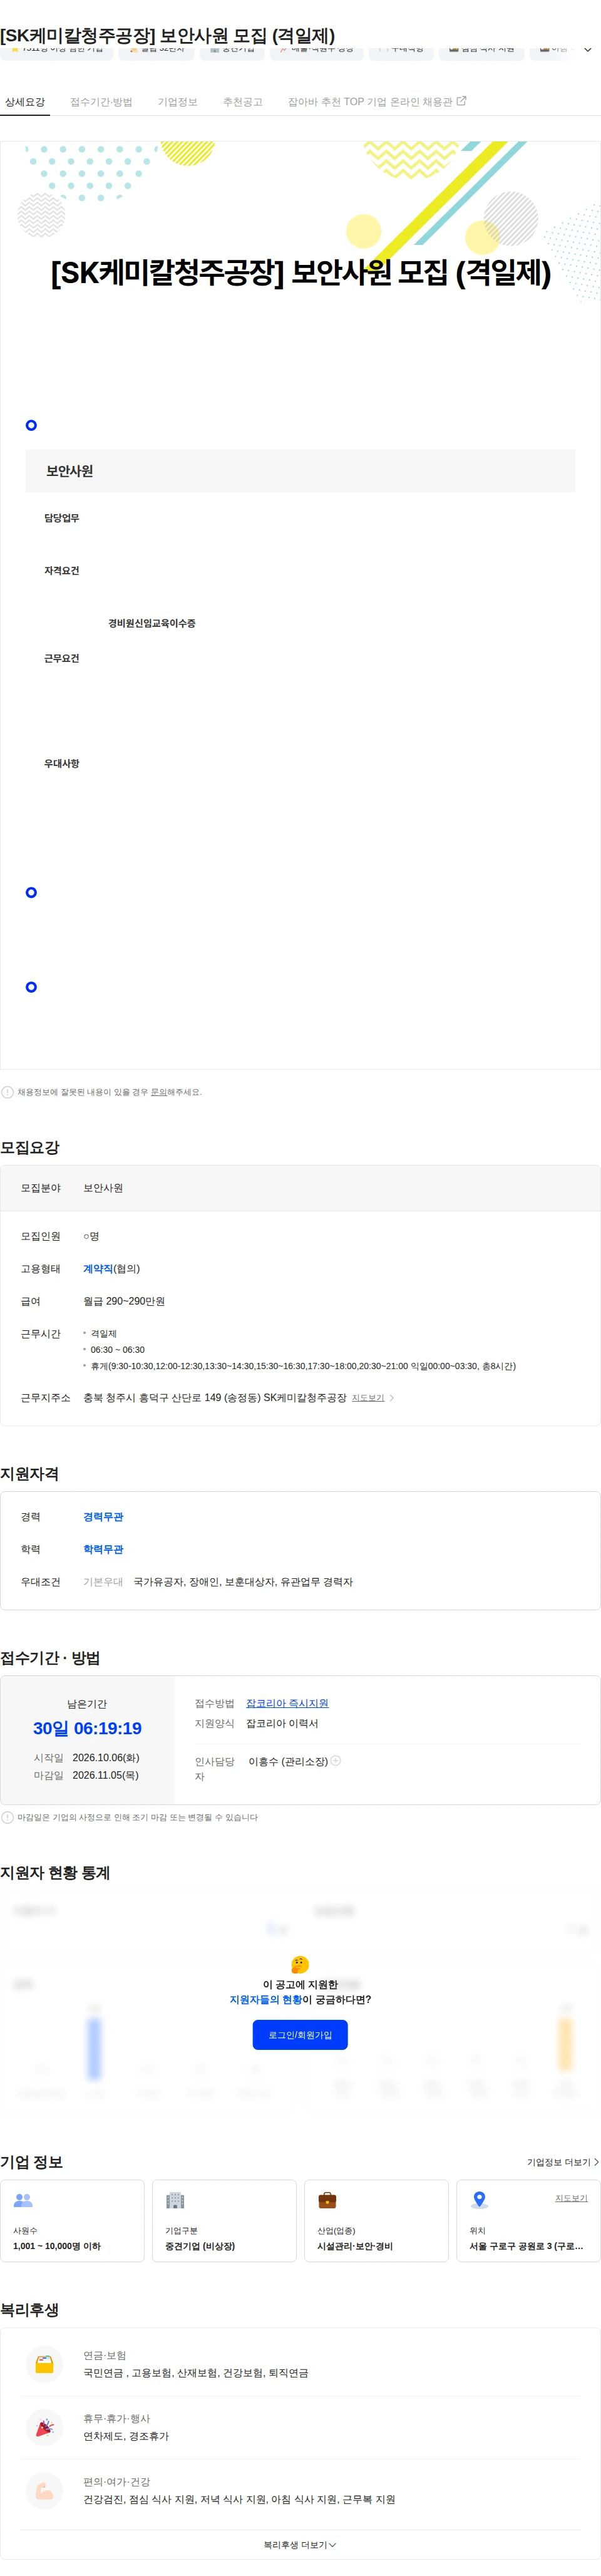Open 잡아바 추천 TOP 기업 온라인 채용관 link
This screenshot has width=601, height=2576.
(376, 102)
